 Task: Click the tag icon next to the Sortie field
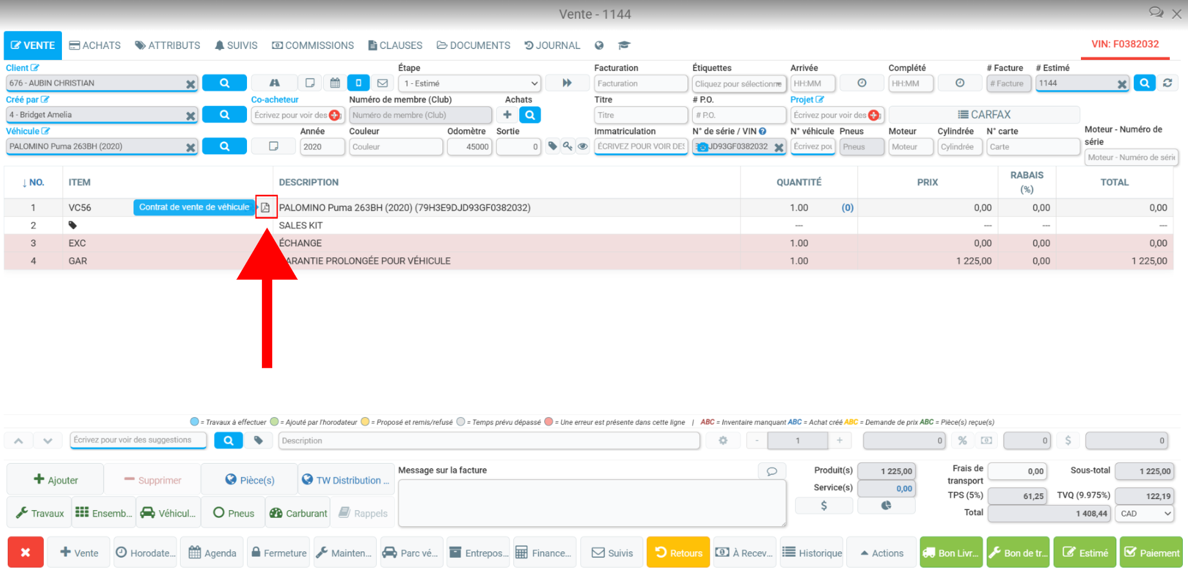(x=552, y=146)
